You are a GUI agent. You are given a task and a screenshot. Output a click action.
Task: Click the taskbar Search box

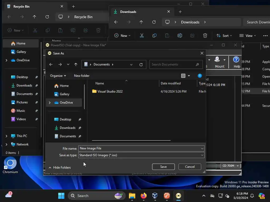tap(97, 196)
